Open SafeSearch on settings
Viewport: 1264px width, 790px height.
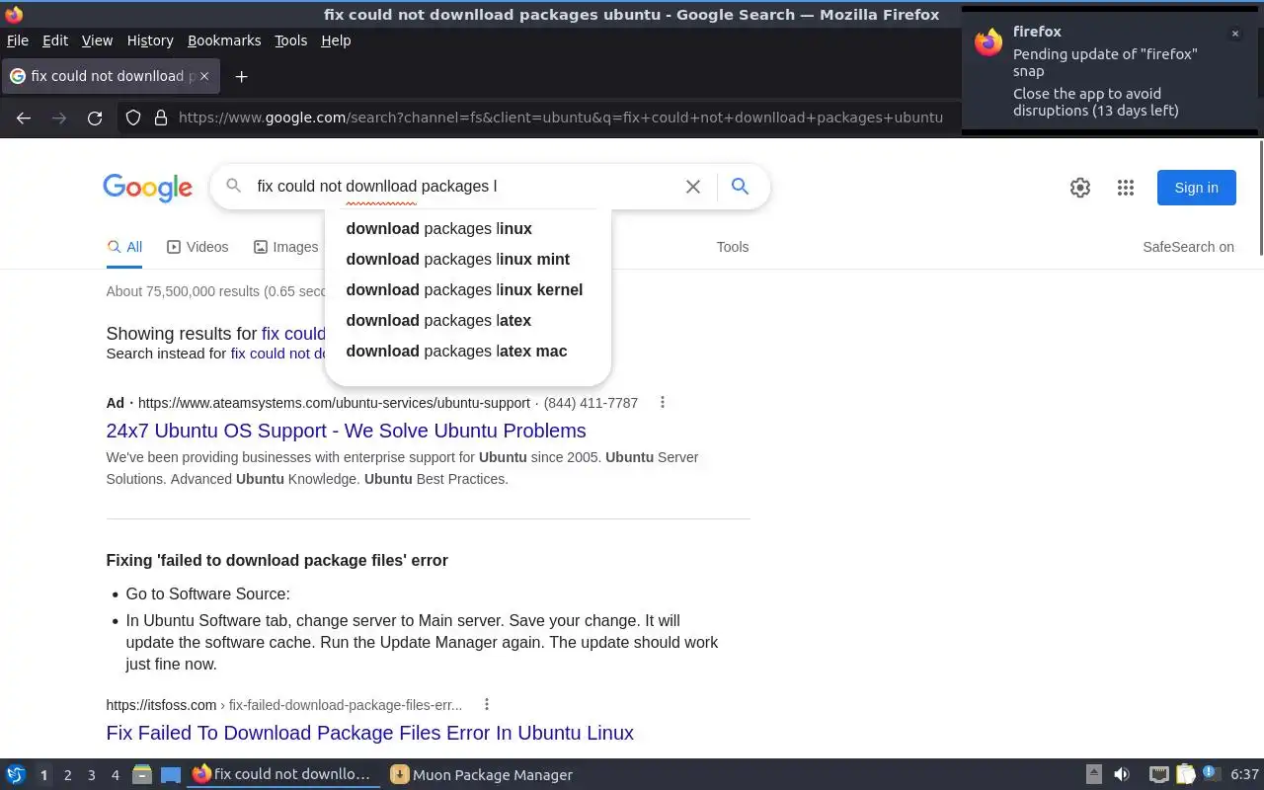[1188, 247]
